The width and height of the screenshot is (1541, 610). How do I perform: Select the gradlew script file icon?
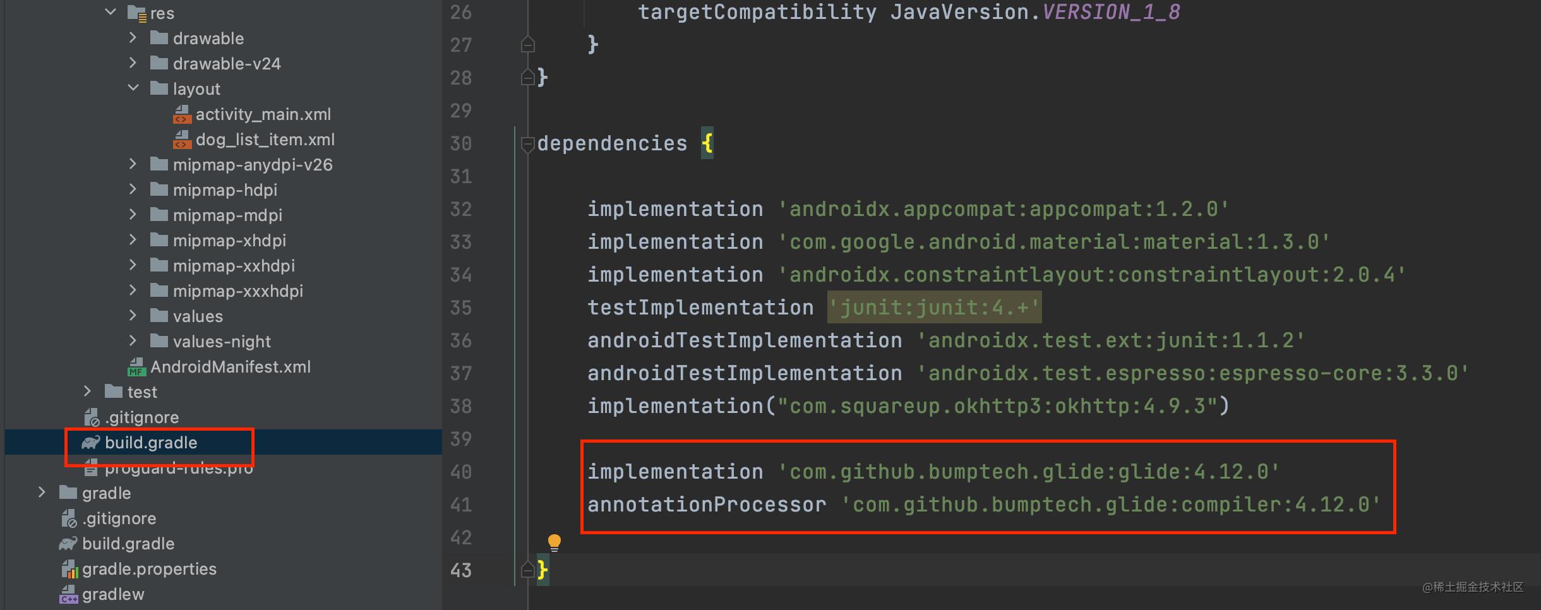pyautogui.click(x=69, y=594)
